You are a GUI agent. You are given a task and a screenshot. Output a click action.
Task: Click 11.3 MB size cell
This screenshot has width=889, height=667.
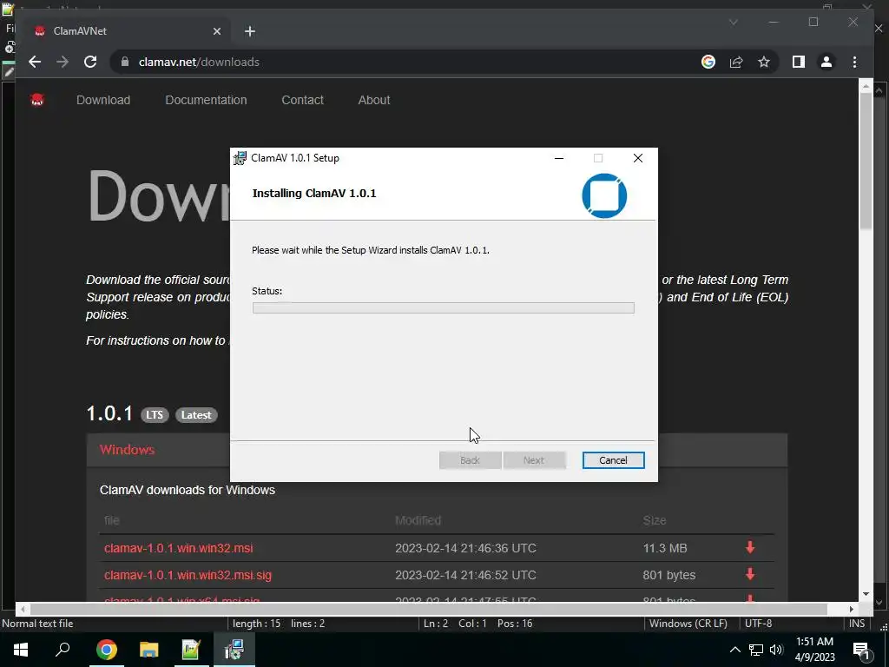click(x=664, y=548)
